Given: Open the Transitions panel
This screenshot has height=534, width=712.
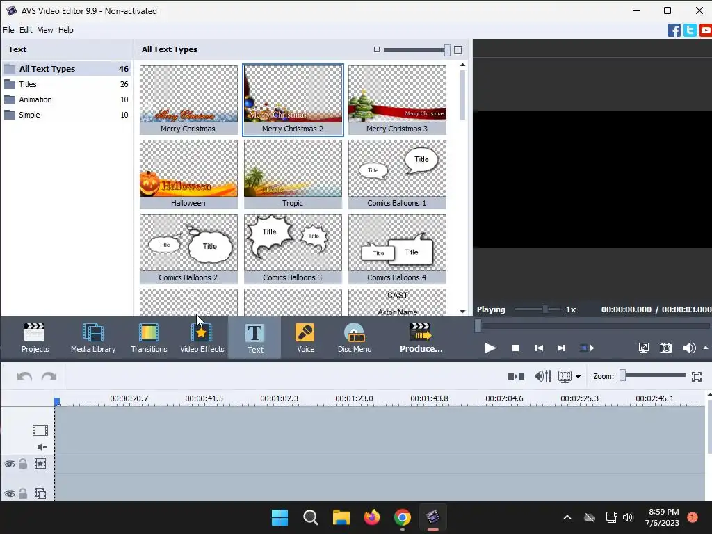Looking at the screenshot, I should coord(149,338).
